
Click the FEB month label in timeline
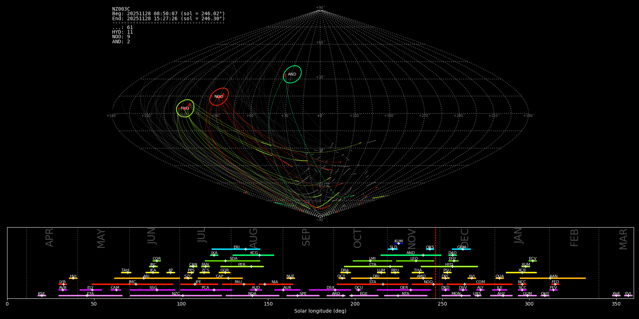click(574, 237)
